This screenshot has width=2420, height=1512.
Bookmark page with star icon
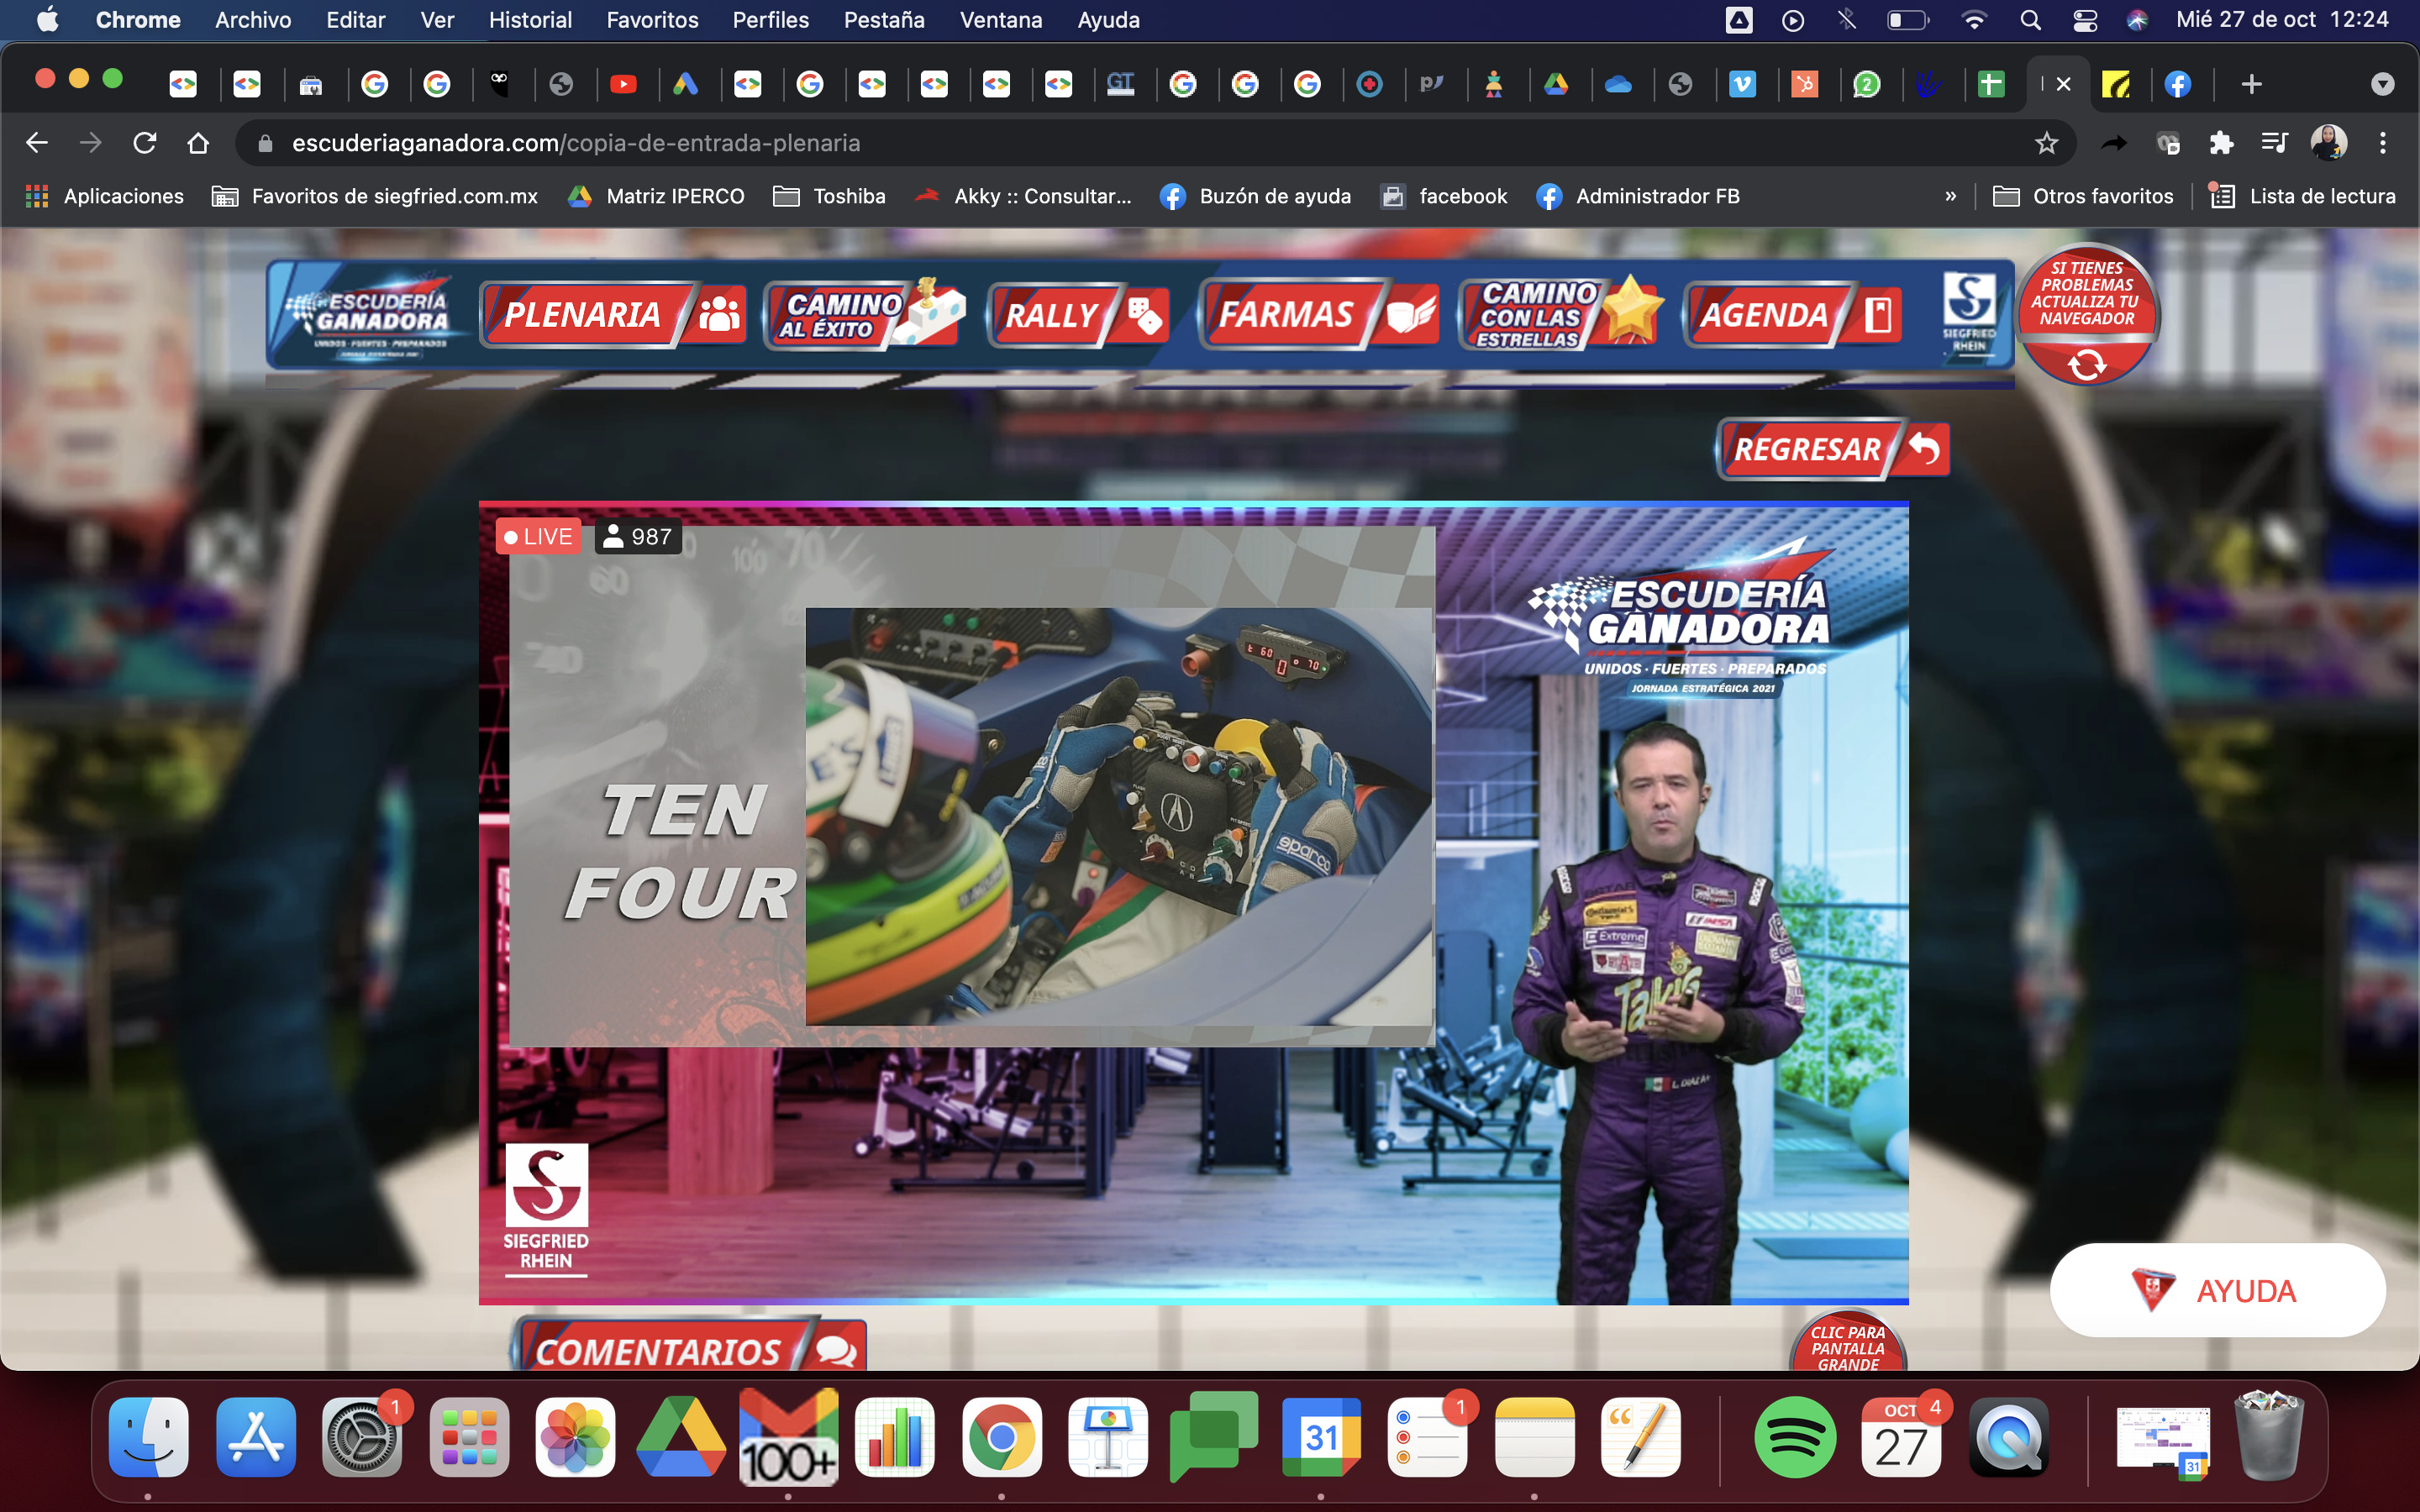click(2047, 143)
